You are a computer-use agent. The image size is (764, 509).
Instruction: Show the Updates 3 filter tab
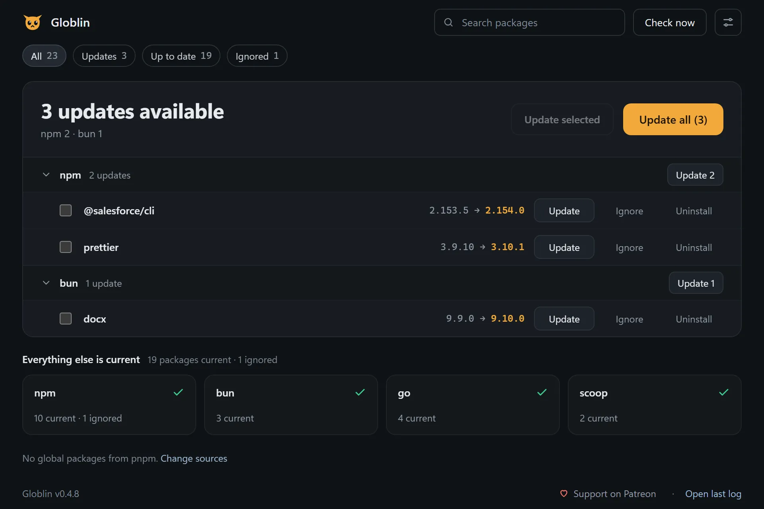104,56
